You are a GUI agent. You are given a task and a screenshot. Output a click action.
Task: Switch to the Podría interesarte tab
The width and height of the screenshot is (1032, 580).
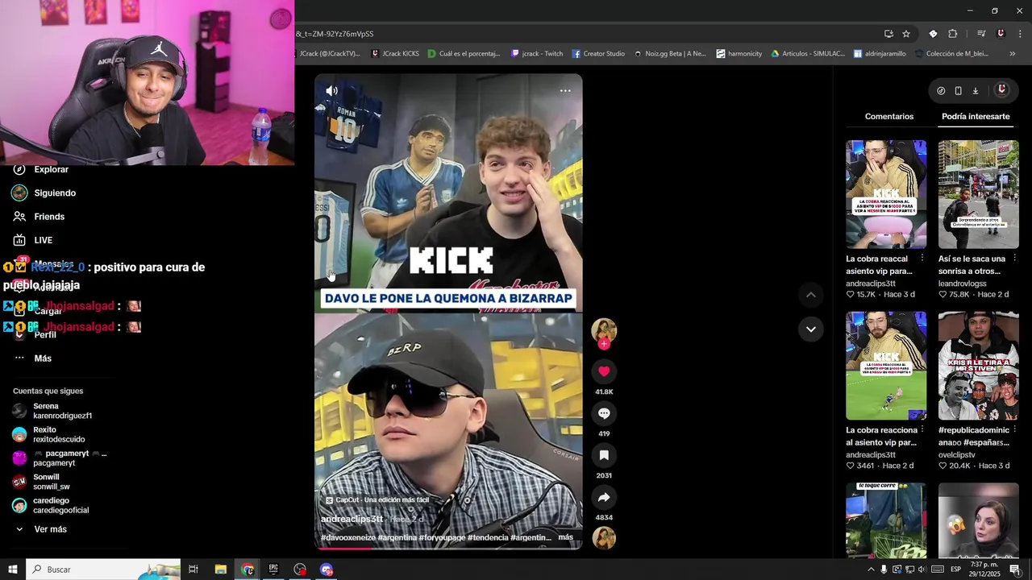[976, 117]
